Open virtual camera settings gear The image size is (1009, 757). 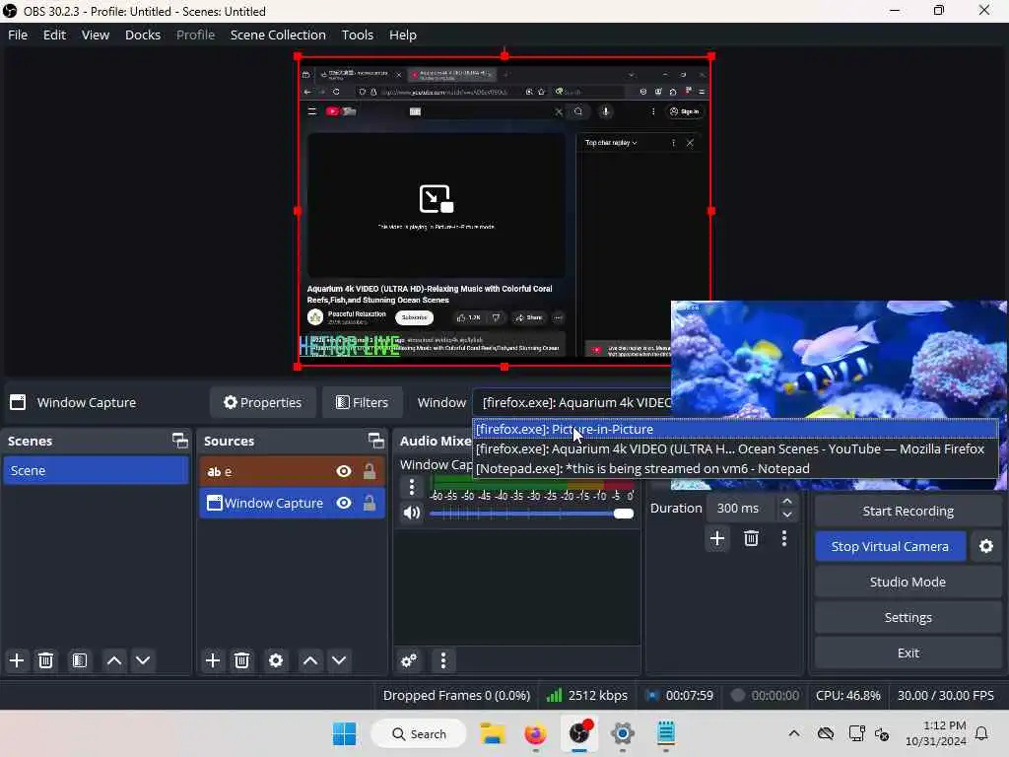pyautogui.click(x=985, y=546)
